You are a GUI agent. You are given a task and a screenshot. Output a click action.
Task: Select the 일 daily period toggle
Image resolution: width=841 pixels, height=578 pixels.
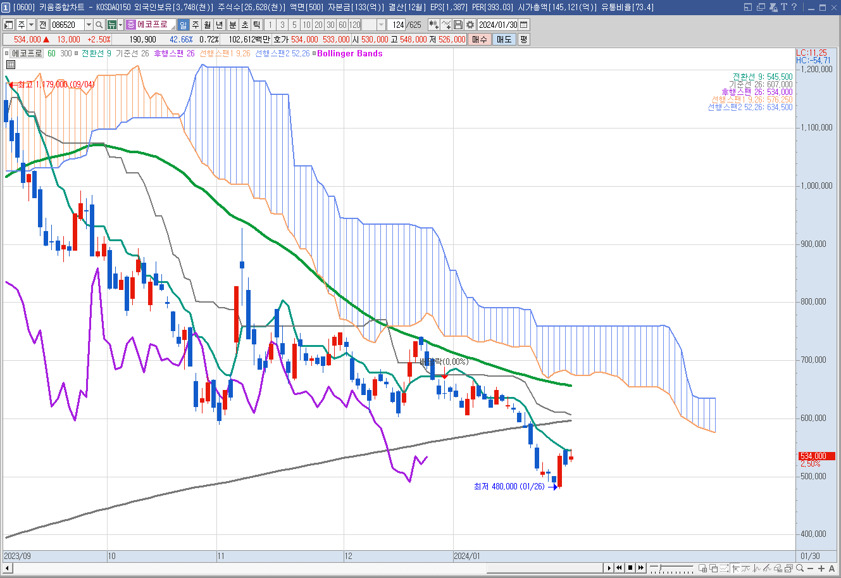tap(183, 25)
